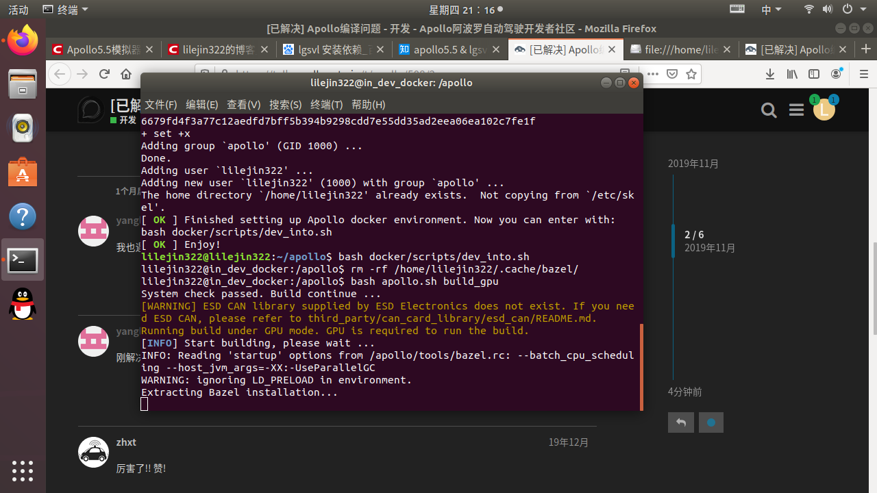Viewport: 877px width, 493px height.
Task: Click the lilejin322的博客 tab close button
Action: (264, 49)
